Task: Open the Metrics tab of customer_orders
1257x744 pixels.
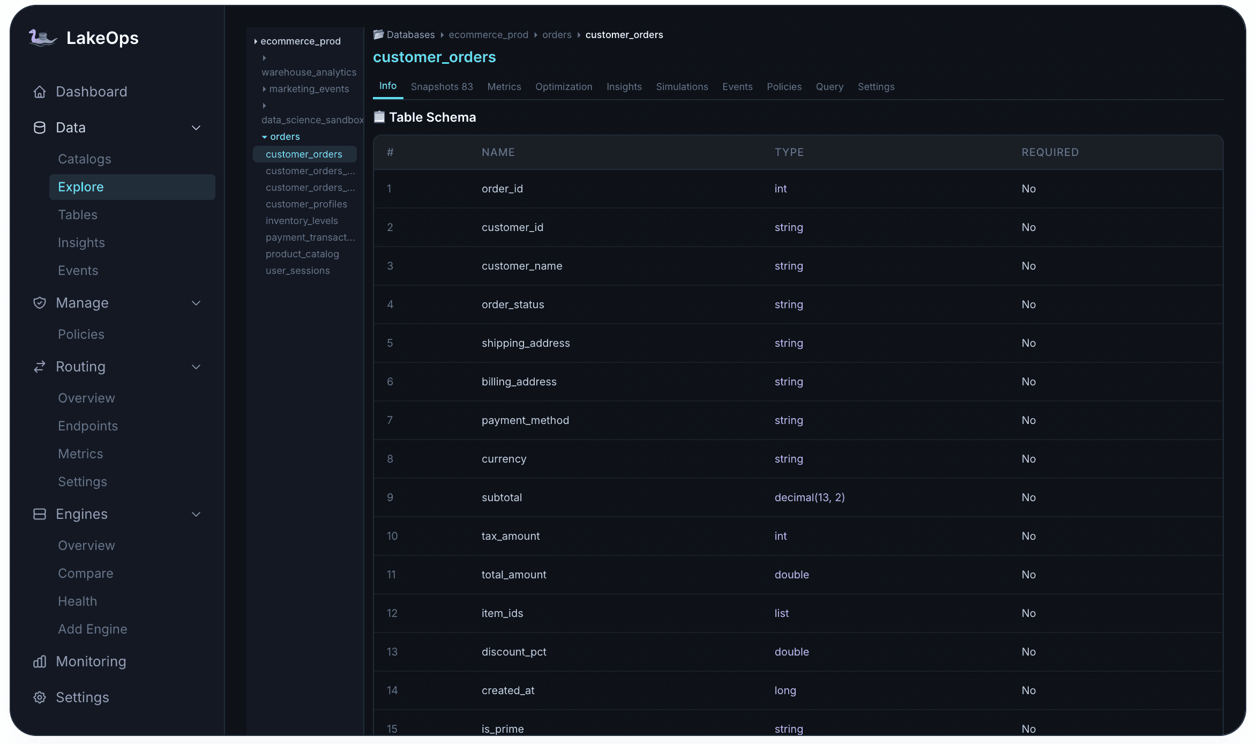Action: click(x=504, y=87)
